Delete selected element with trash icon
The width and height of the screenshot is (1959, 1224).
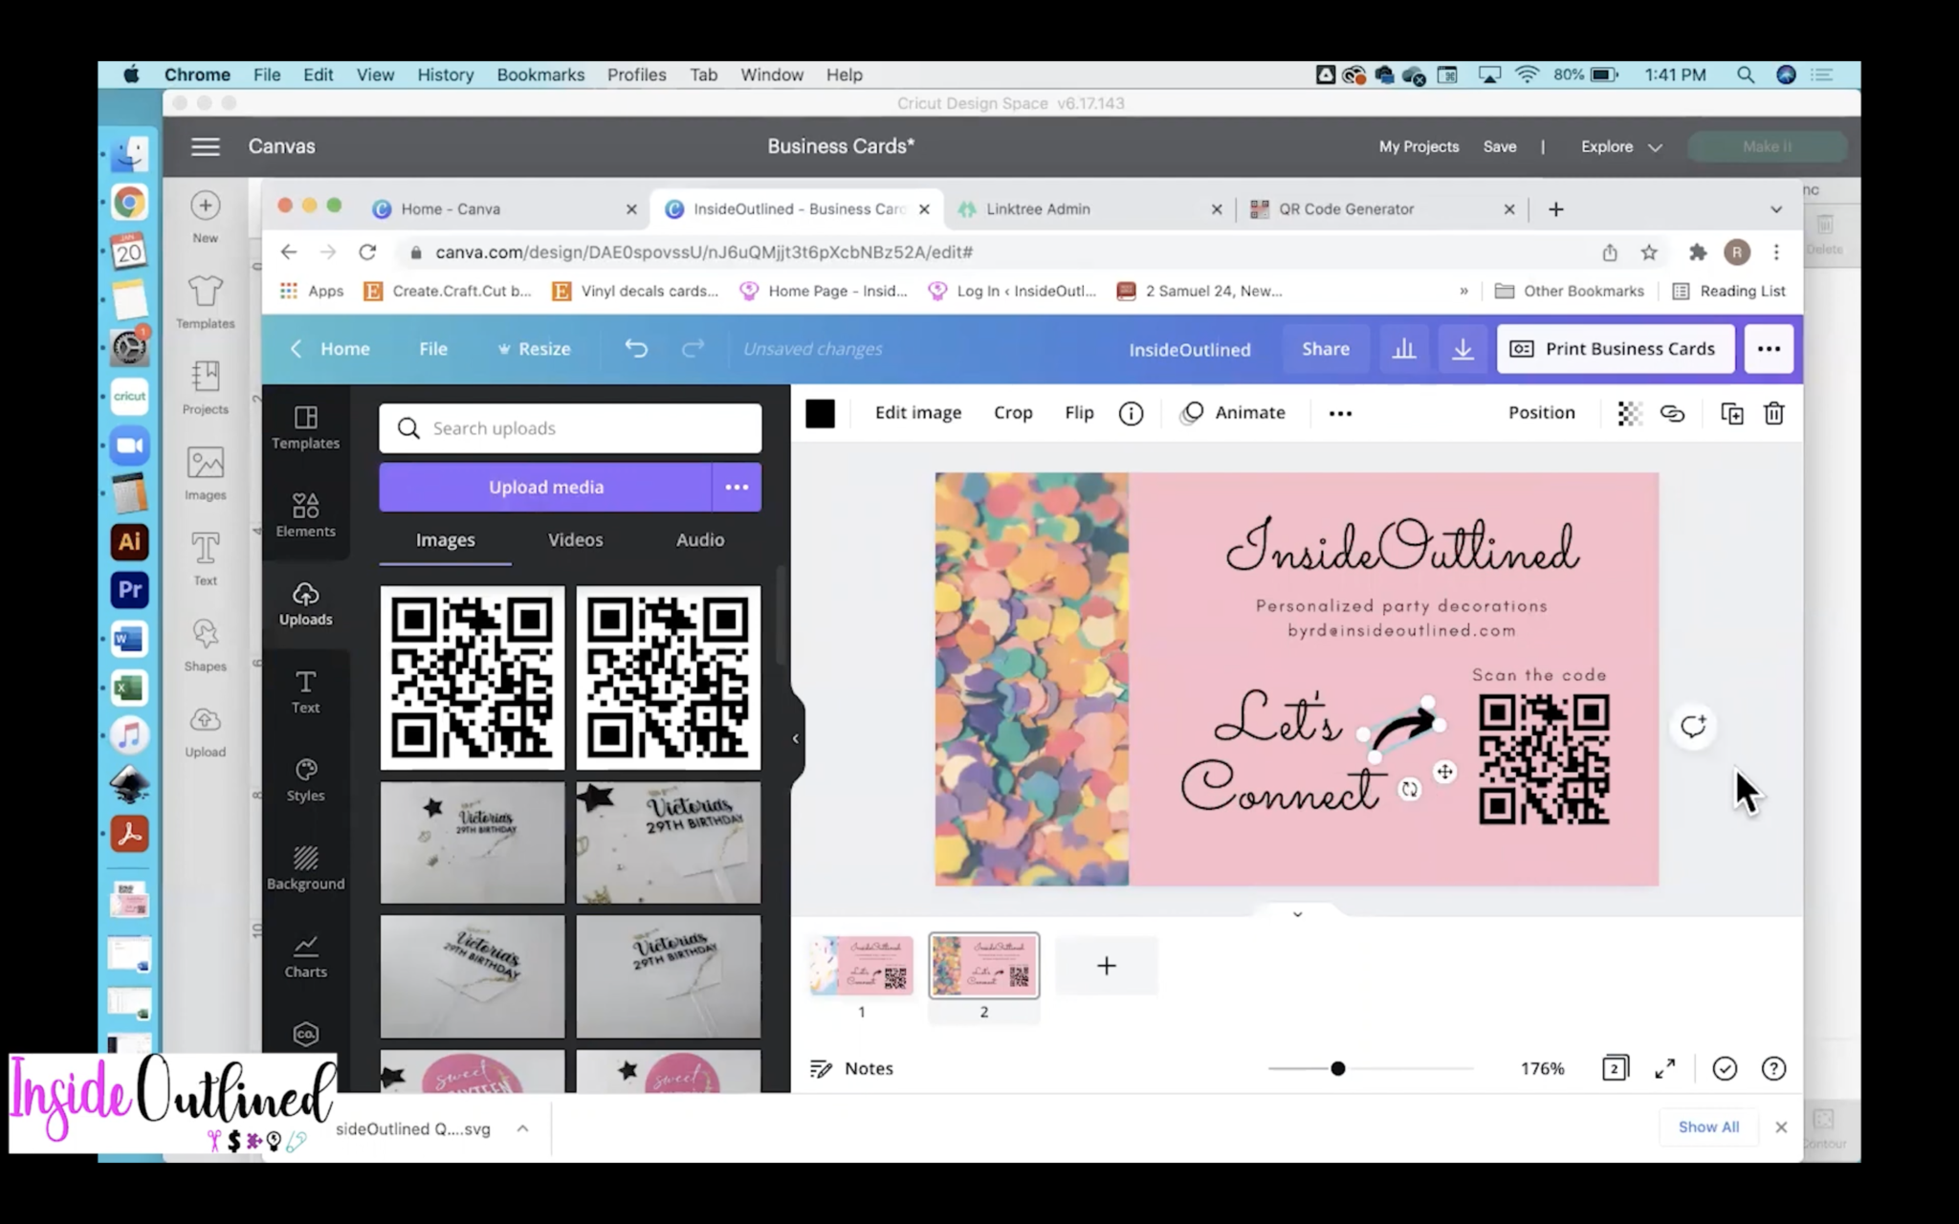1773,413
